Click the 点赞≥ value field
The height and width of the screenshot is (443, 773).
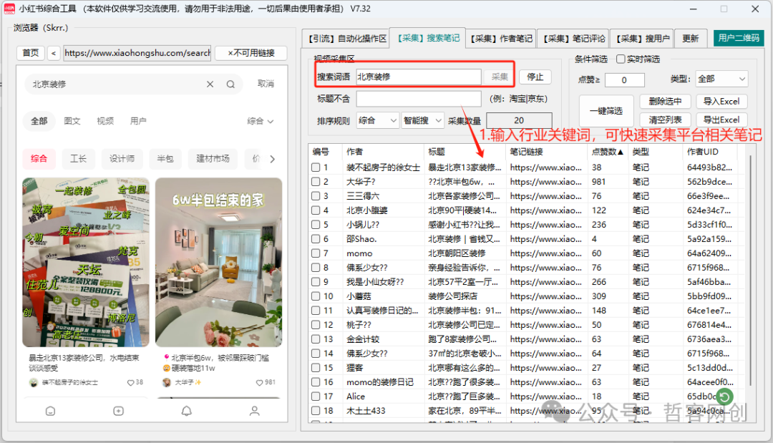[x=624, y=80]
